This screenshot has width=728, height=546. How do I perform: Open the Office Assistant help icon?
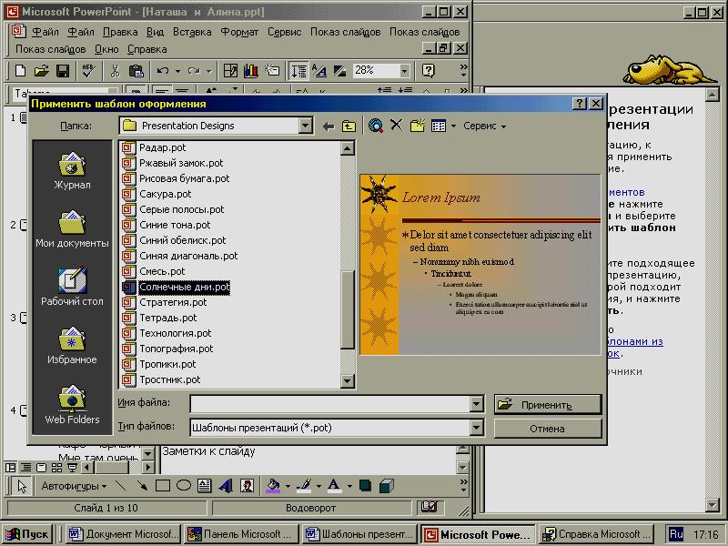(428, 71)
